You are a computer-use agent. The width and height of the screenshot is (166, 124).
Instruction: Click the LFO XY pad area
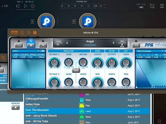tap(28, 74)
